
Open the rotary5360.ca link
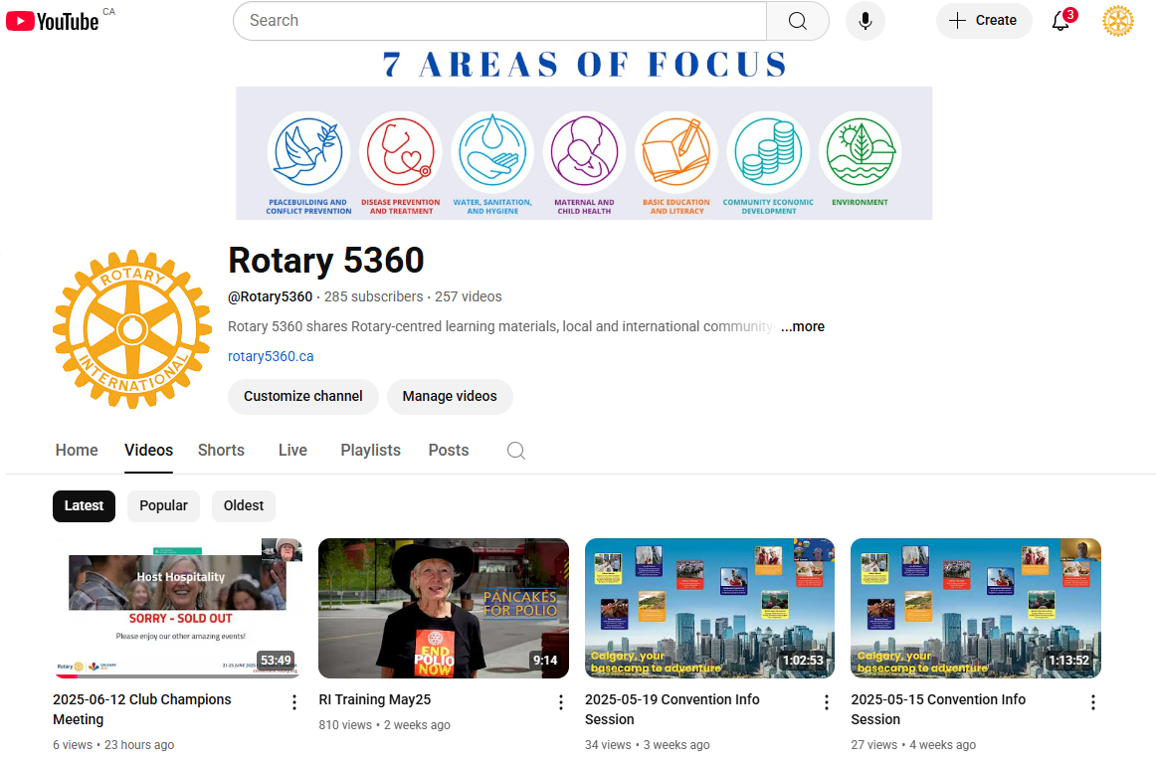point(271,357)
